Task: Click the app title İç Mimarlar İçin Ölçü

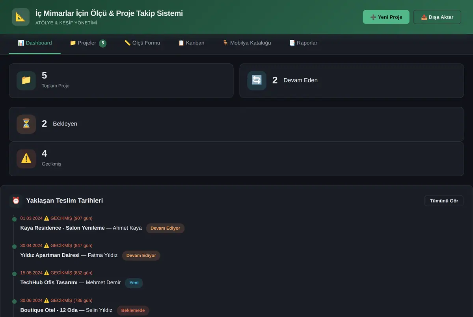Action: 109,13
